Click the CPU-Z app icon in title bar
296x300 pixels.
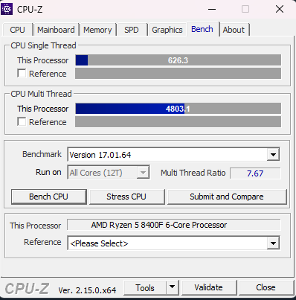tap(7, 9)
